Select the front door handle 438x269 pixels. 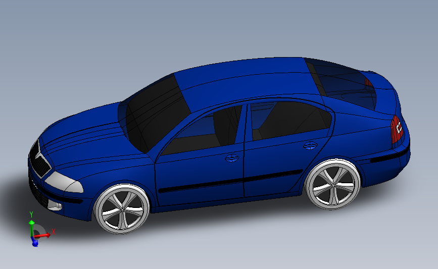pos(232,158)
